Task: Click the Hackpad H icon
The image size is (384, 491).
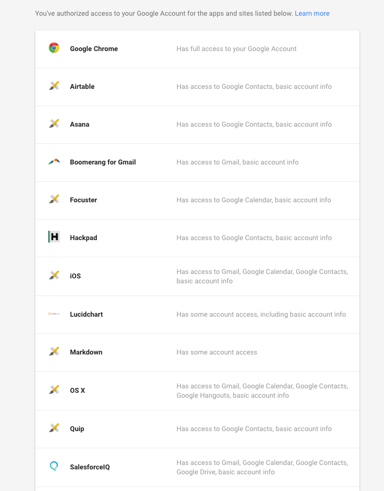Action: click(54, 237)
